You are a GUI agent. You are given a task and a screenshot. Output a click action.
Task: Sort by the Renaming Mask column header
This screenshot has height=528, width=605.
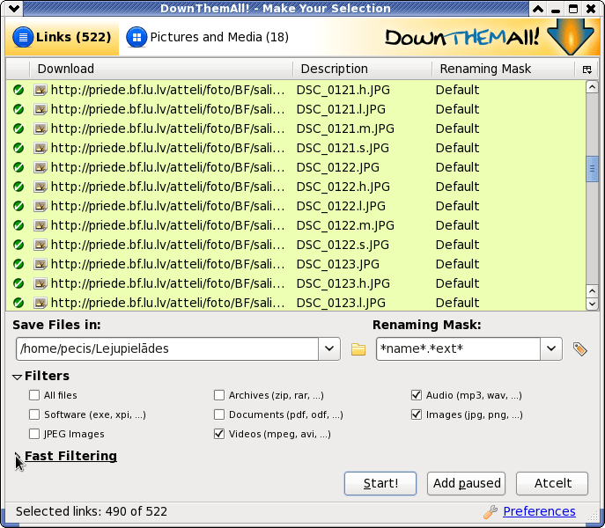pyautogui.click(x=504, y=69)
